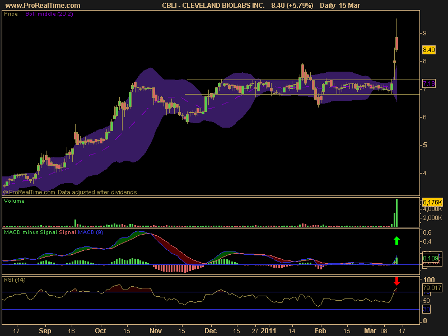Click the Daily timeframe label
Viewport: 448px width, 336px height.
coord(327,6)
